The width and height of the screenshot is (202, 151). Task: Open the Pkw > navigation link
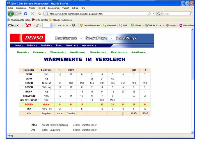tap(59, 45)
